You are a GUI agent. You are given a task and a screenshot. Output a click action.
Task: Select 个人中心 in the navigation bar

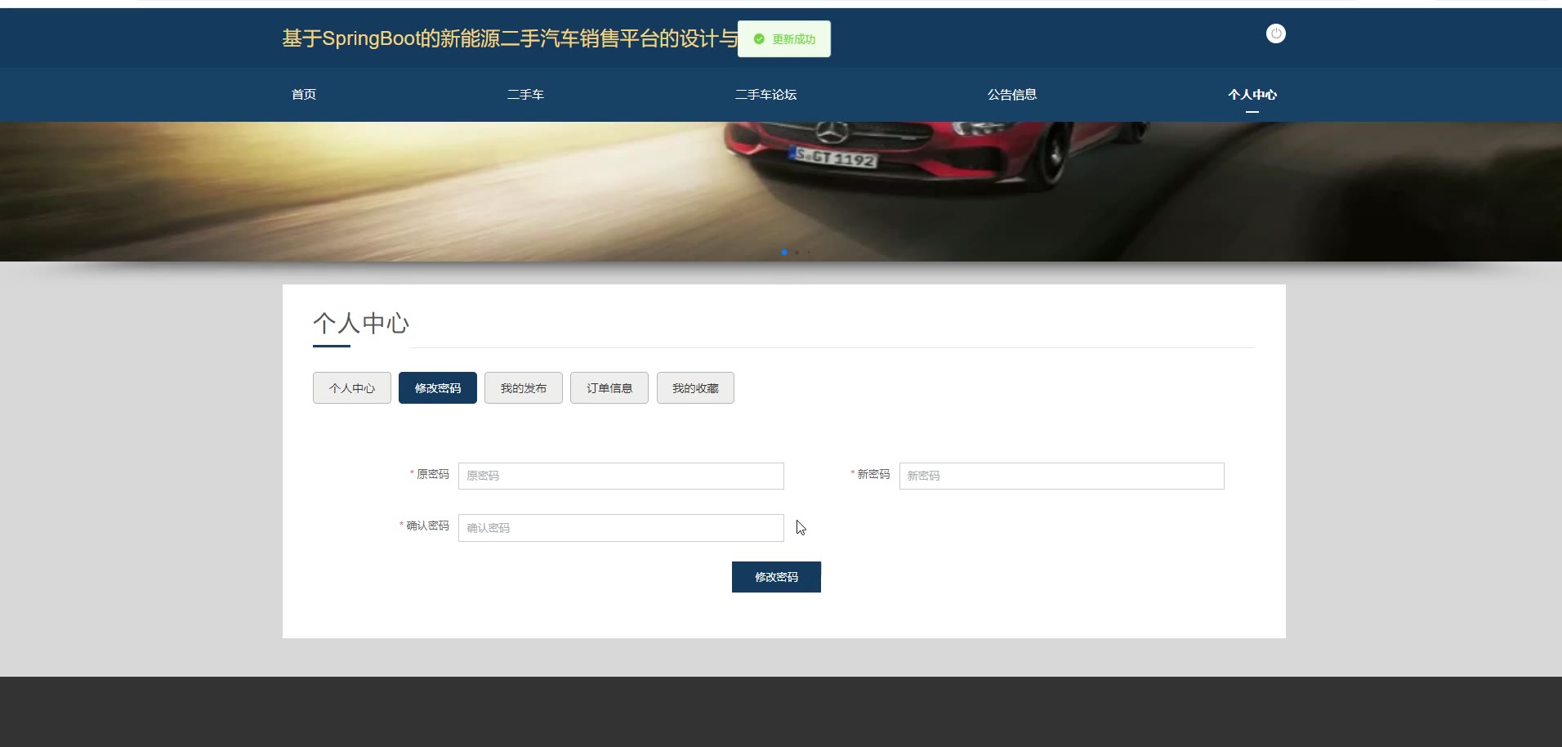[x=1252, y=95]
